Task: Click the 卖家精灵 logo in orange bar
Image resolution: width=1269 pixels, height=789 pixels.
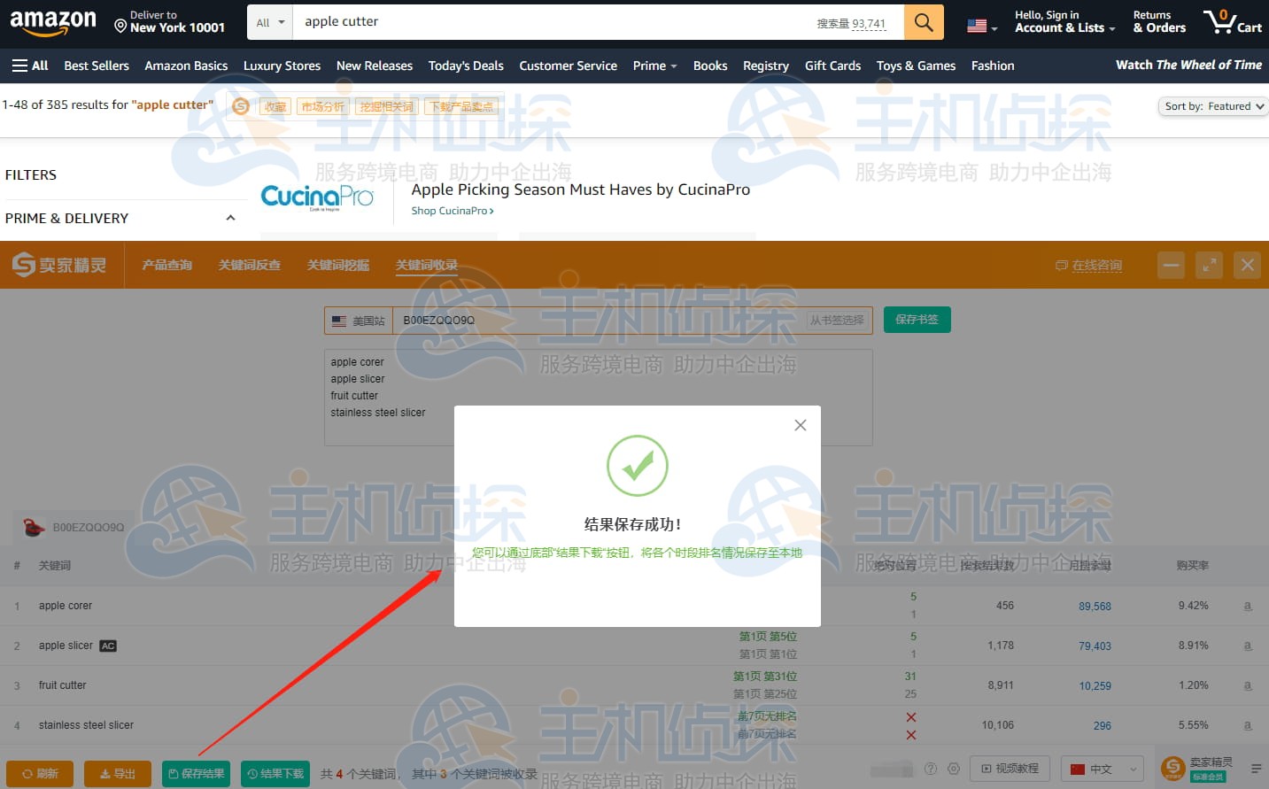Action: click(59, 265)
